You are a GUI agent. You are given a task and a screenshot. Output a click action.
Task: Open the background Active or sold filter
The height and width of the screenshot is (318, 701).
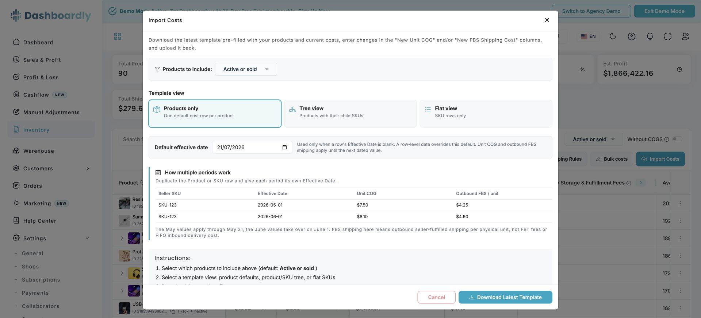pyautogui.click(x=594, y=139)
